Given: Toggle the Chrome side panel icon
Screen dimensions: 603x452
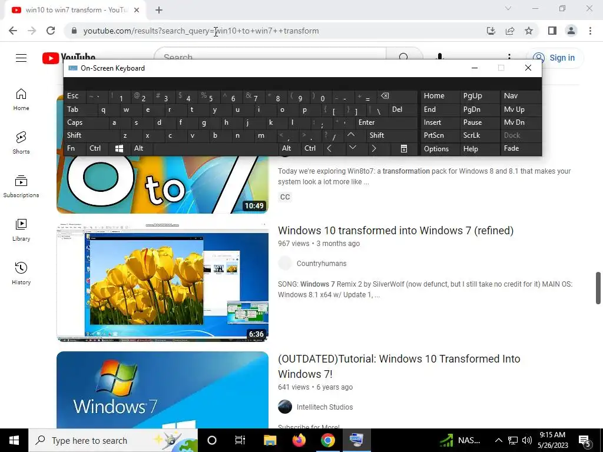Looking at the screenshot, I should (552, 31).
